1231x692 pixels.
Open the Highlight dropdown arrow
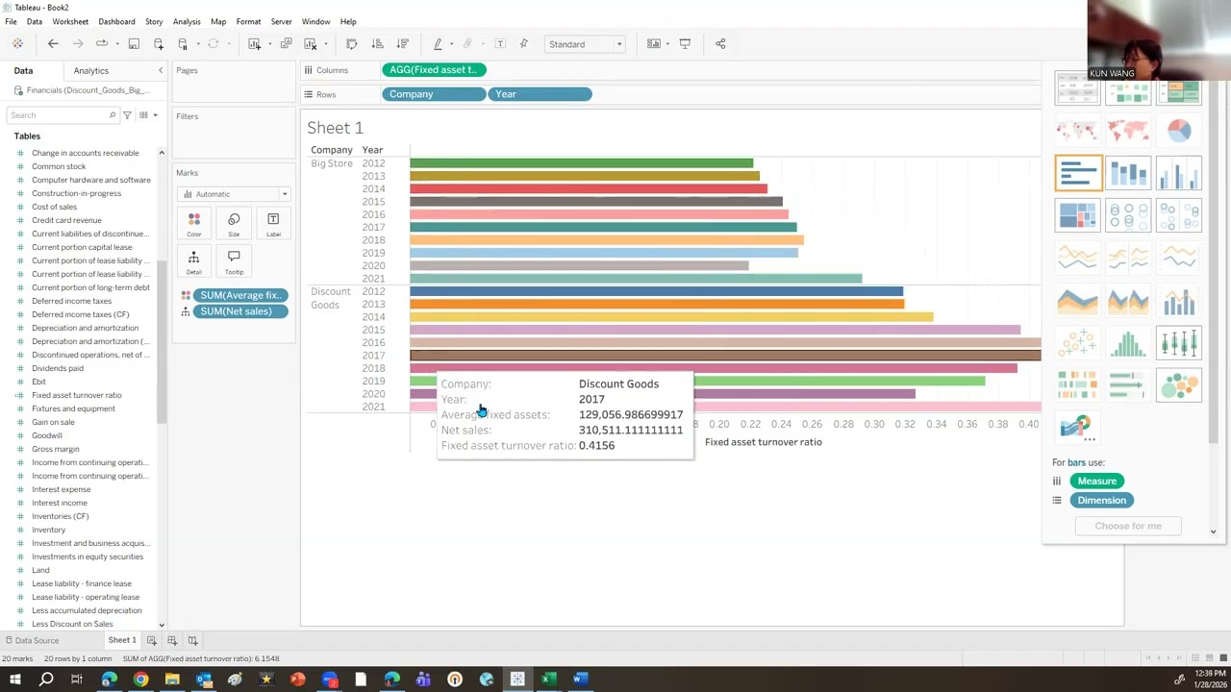click(452, 44)
